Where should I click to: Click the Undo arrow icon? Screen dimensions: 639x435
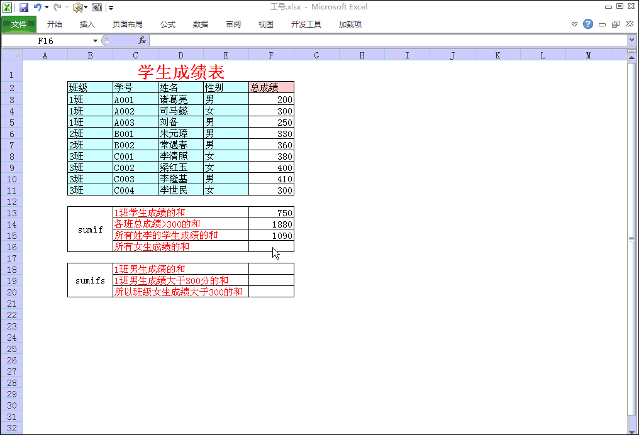pyautogui.click(x=38, y=7)
